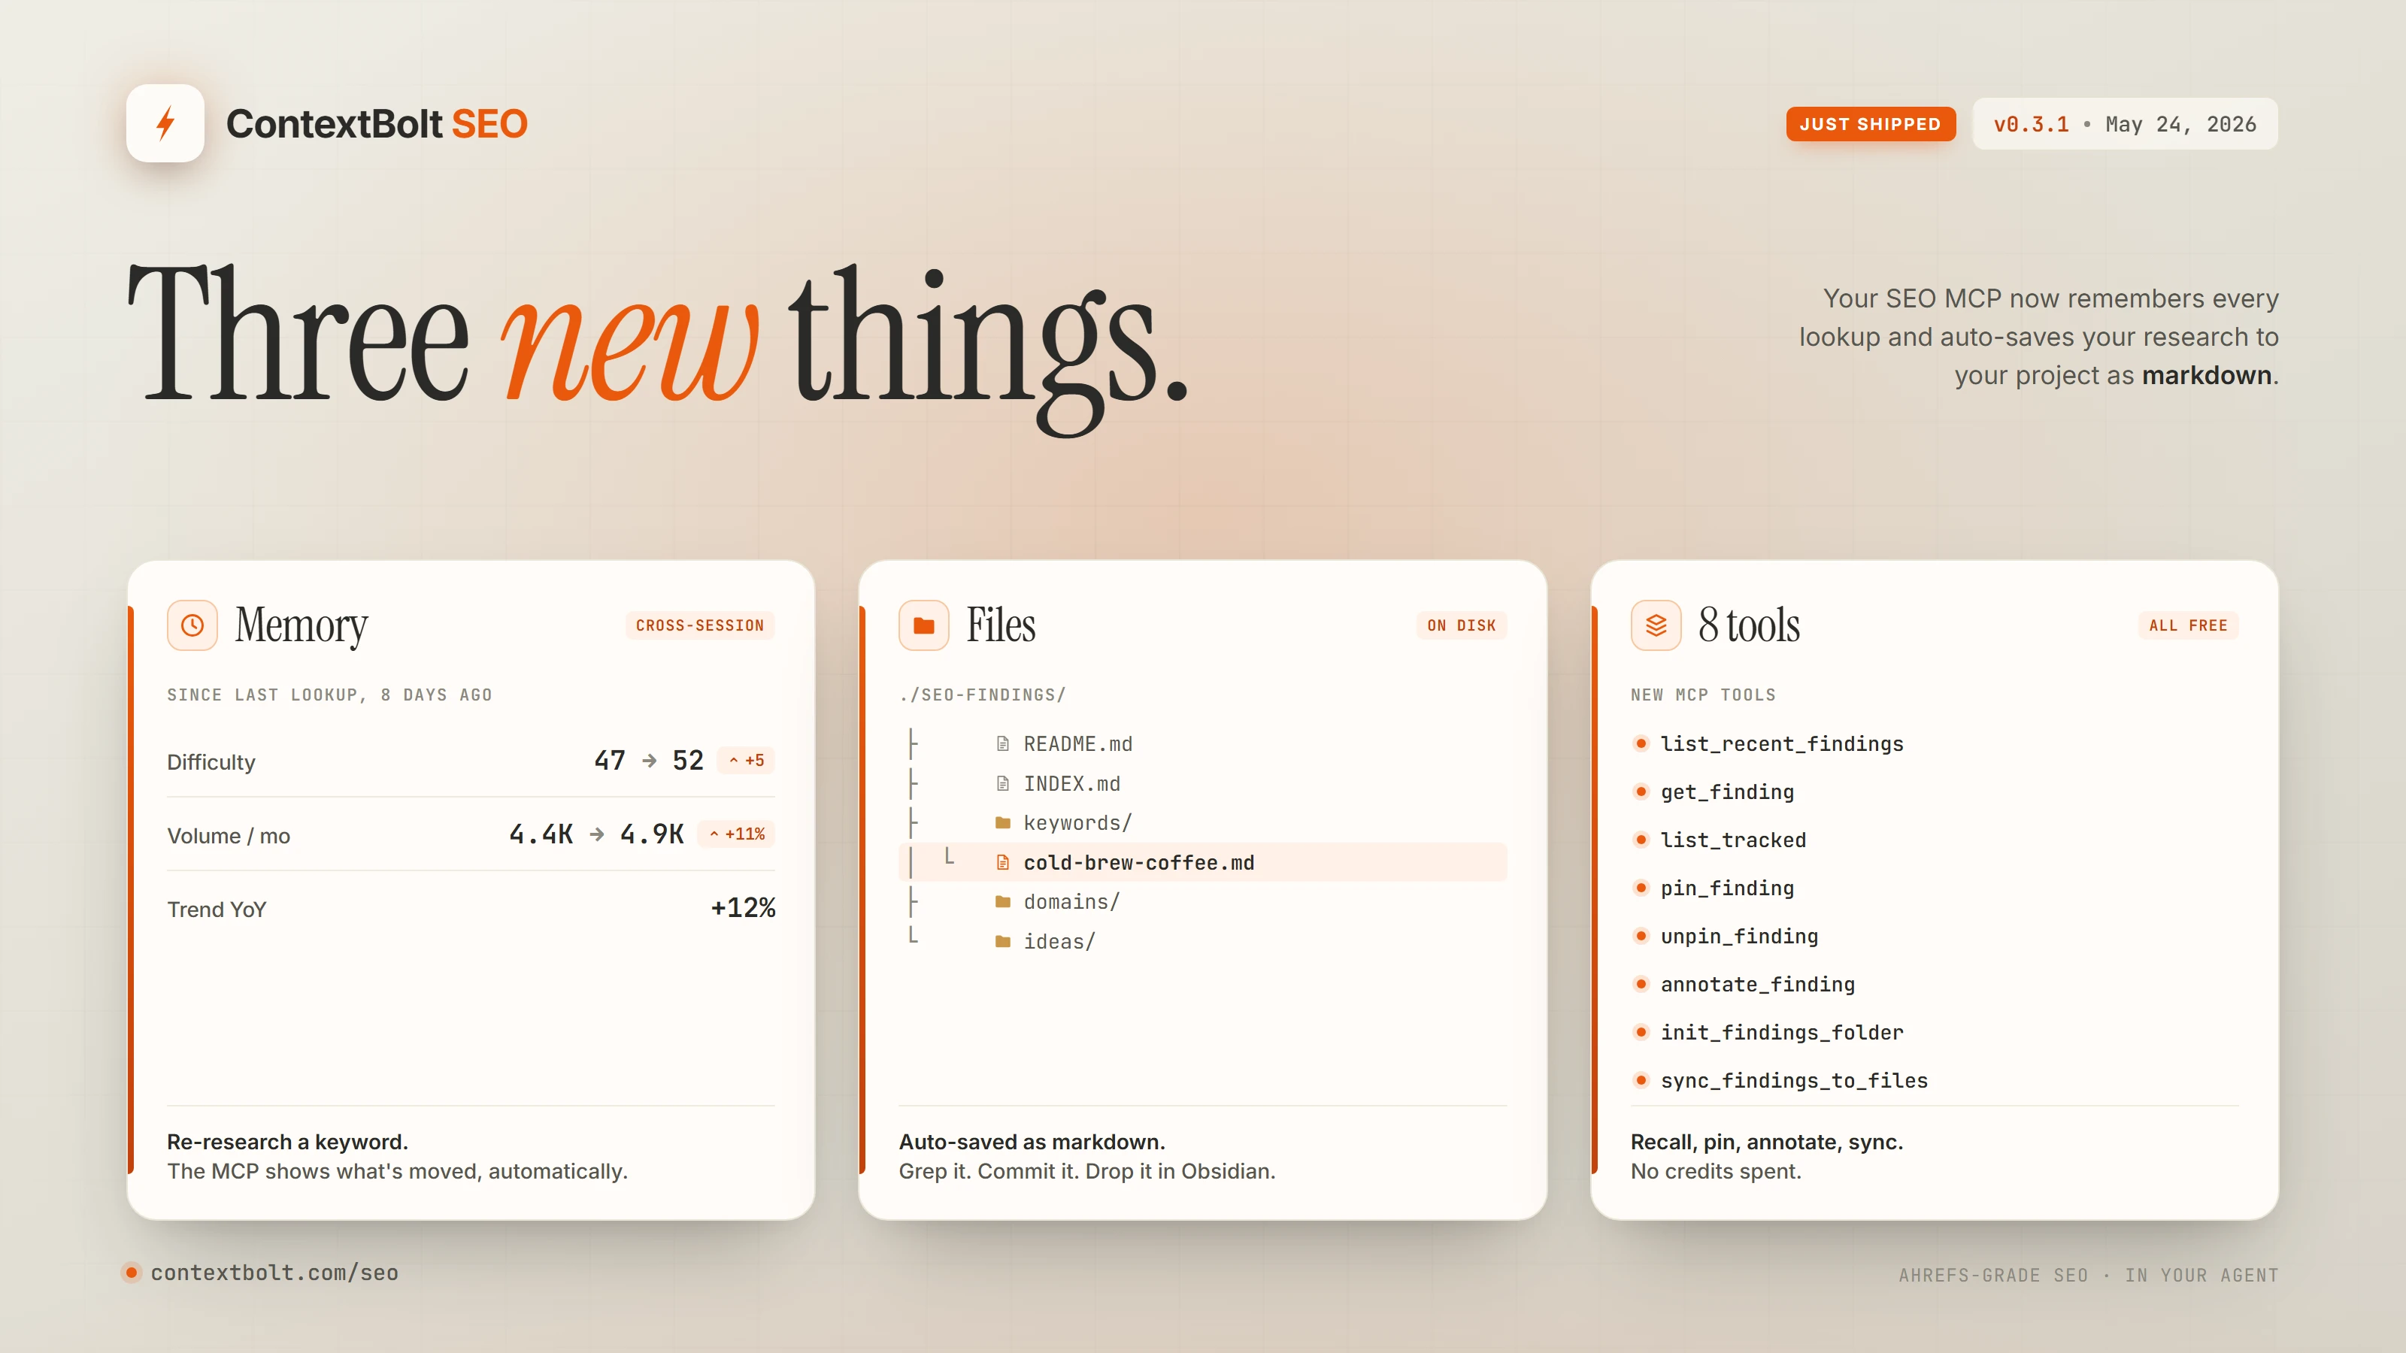This screenshot has width=2406, height=1353.
Task: Click the +5 difficulty change badge
Action: (747, 760)
